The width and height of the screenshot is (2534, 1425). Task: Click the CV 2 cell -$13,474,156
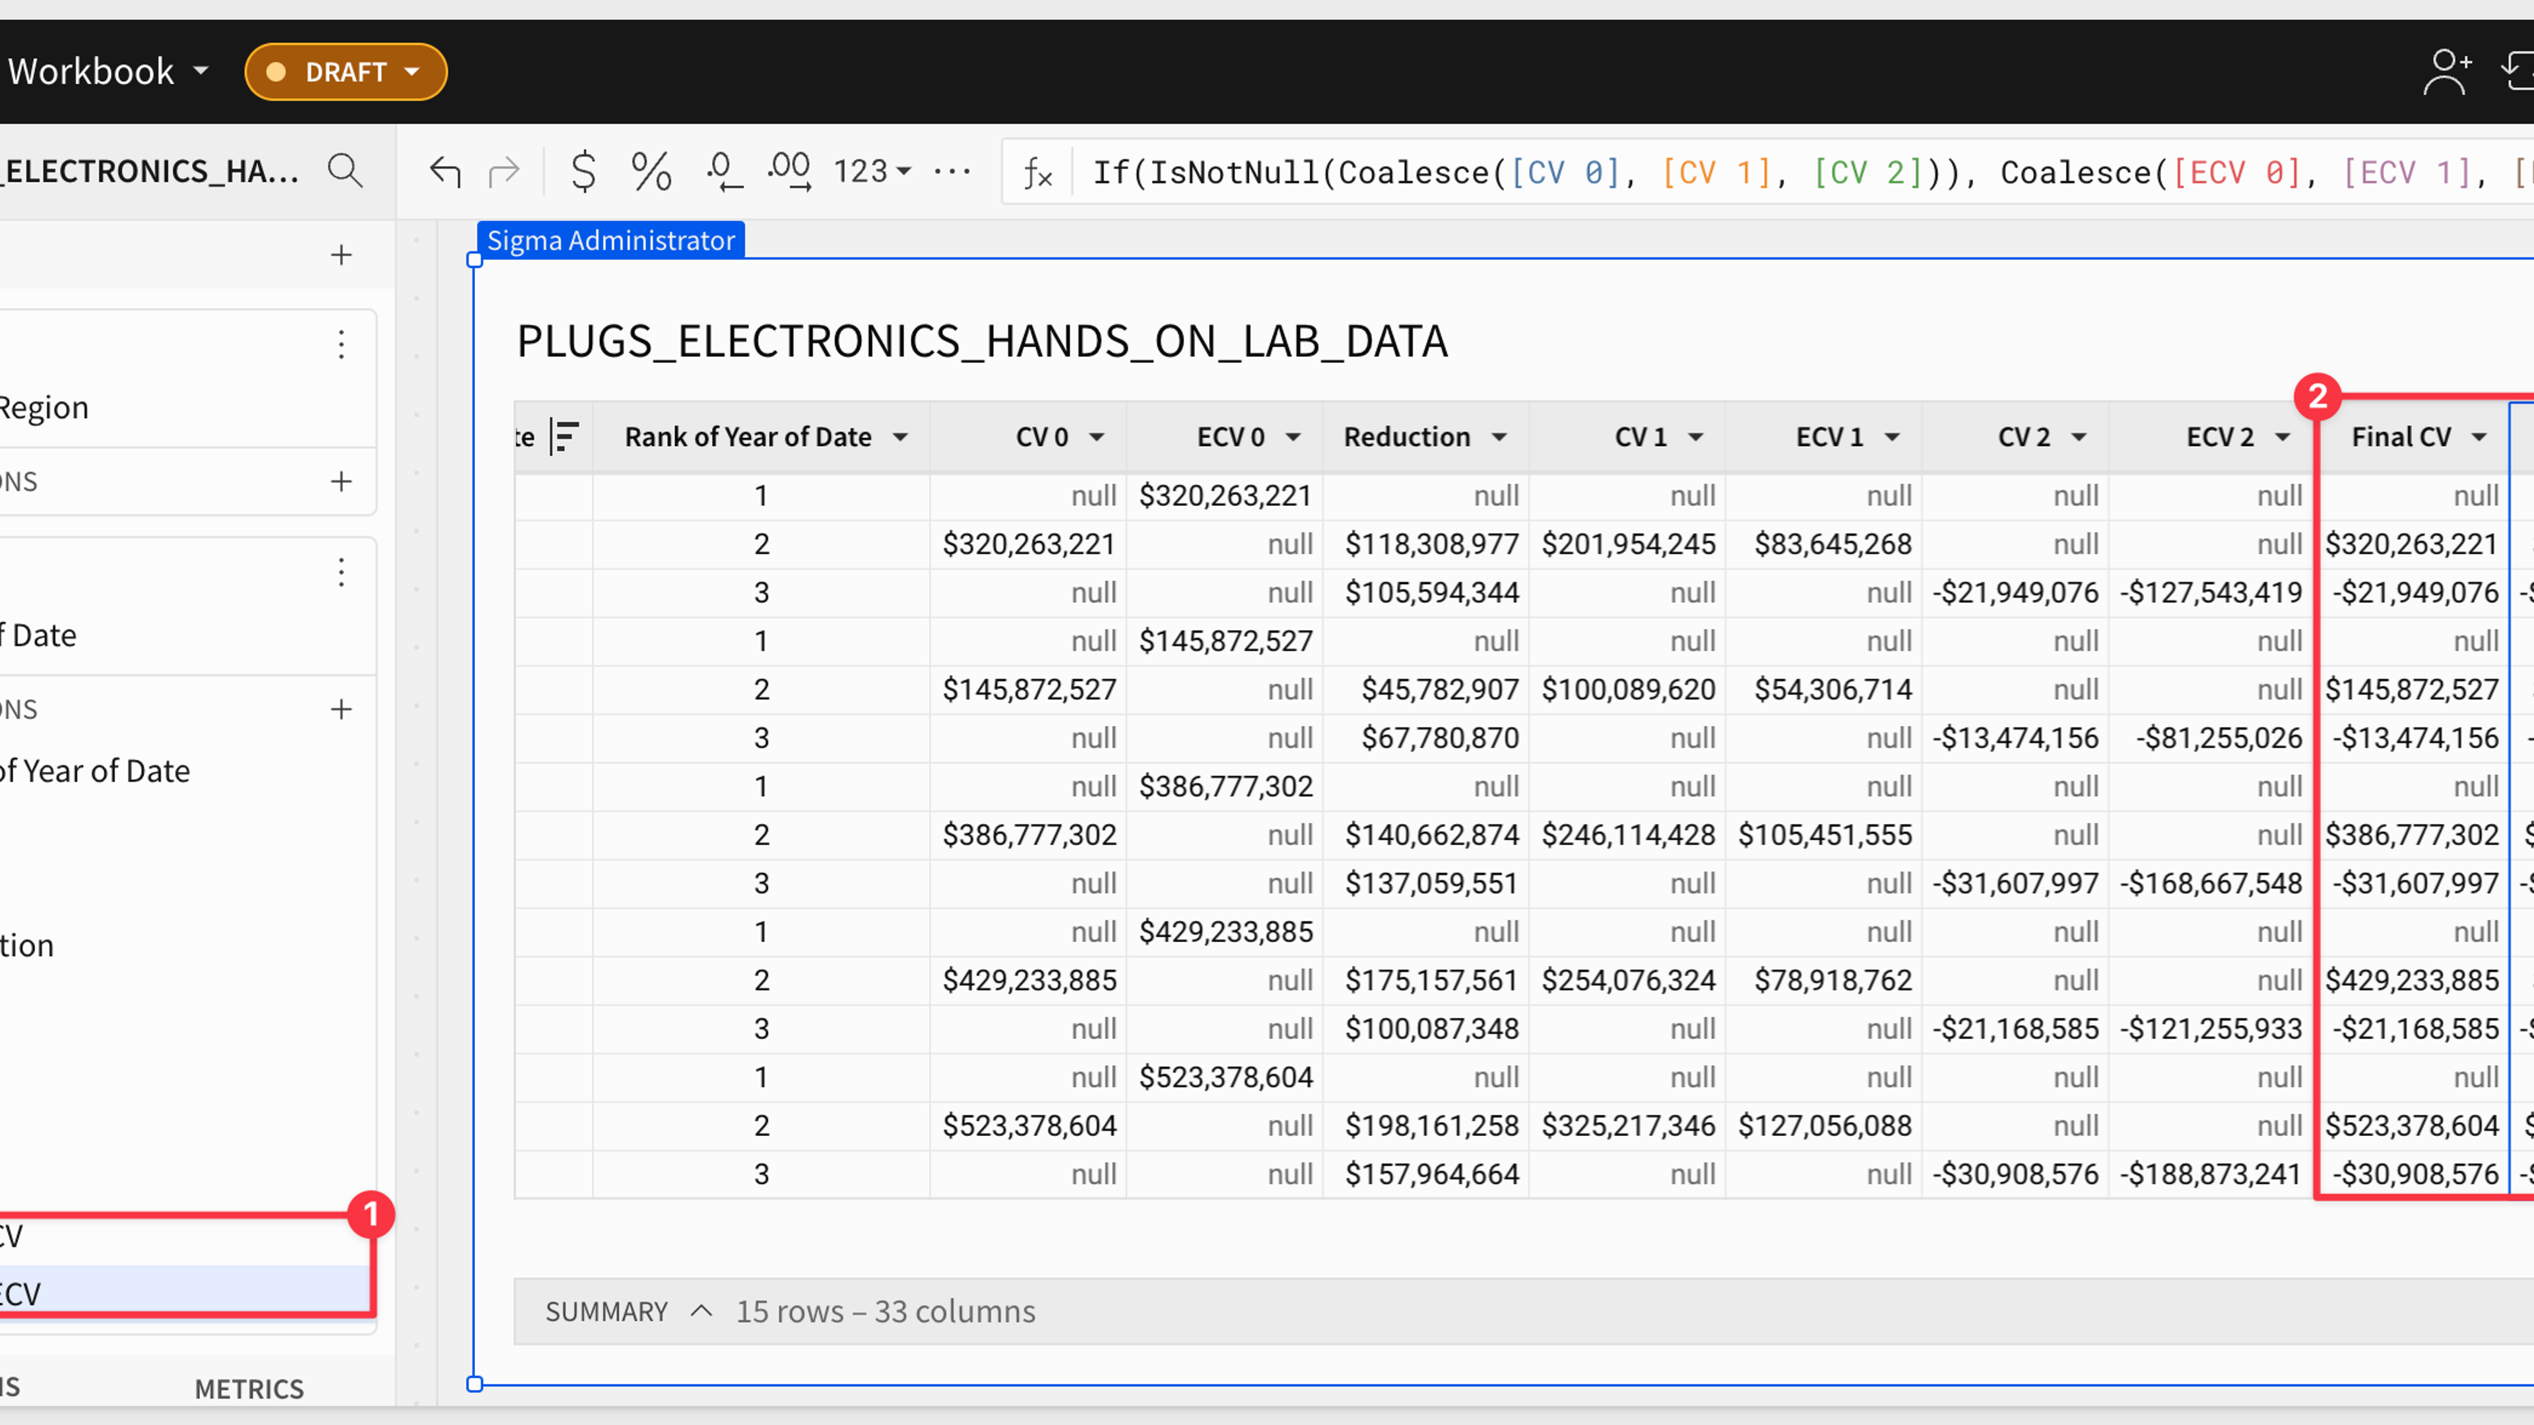(2015, 738)
